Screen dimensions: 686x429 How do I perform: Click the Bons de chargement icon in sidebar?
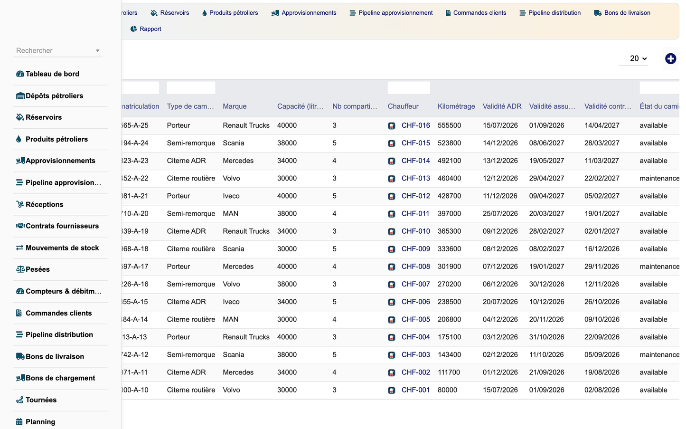pos(20,378)
